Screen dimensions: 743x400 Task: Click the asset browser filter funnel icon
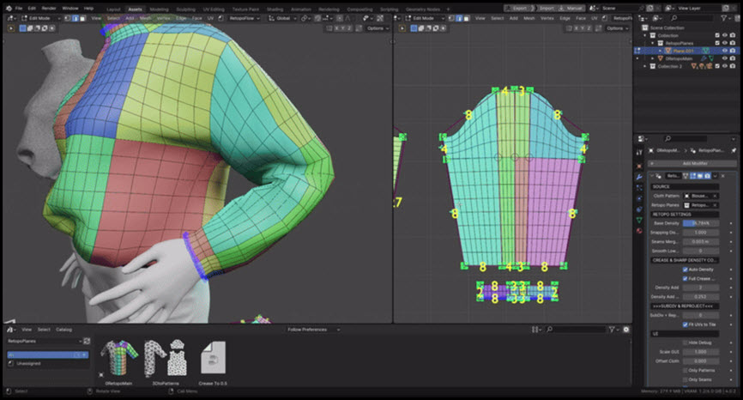point(612,330)
